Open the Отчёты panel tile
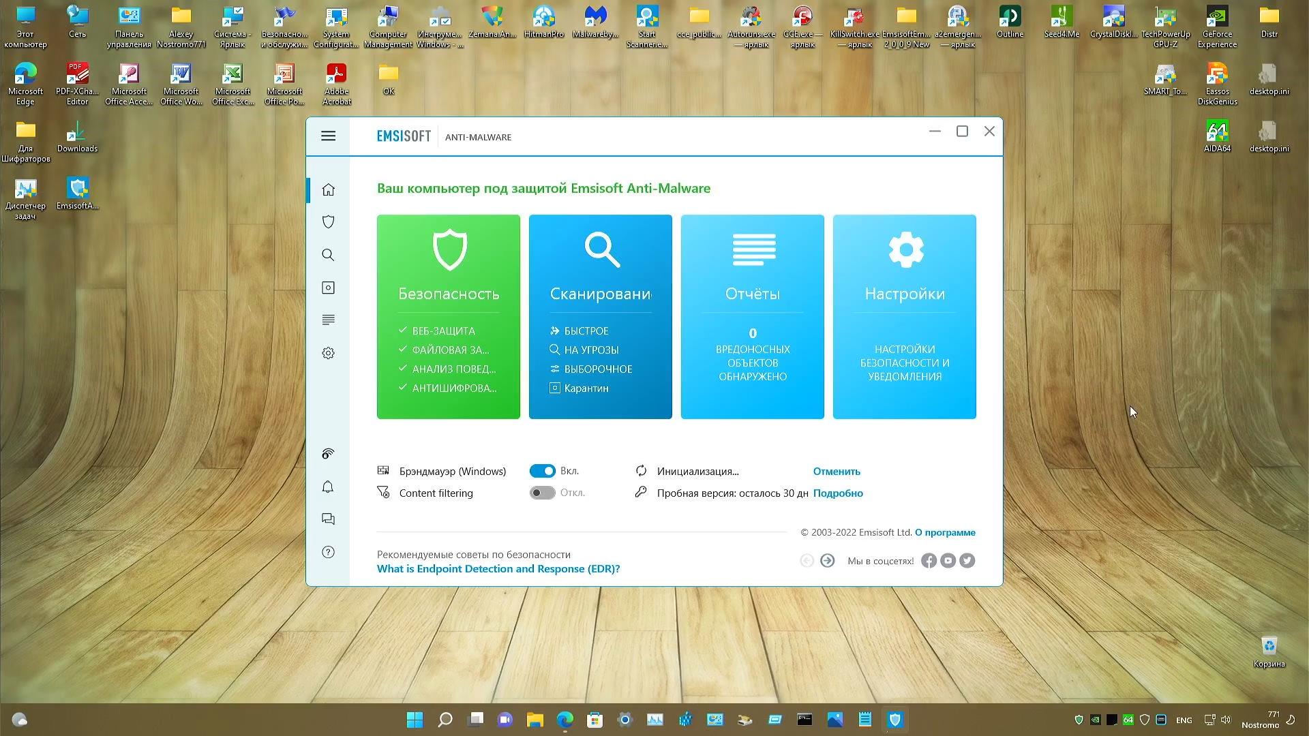1309x736 pixels. (x=752, y=316)
